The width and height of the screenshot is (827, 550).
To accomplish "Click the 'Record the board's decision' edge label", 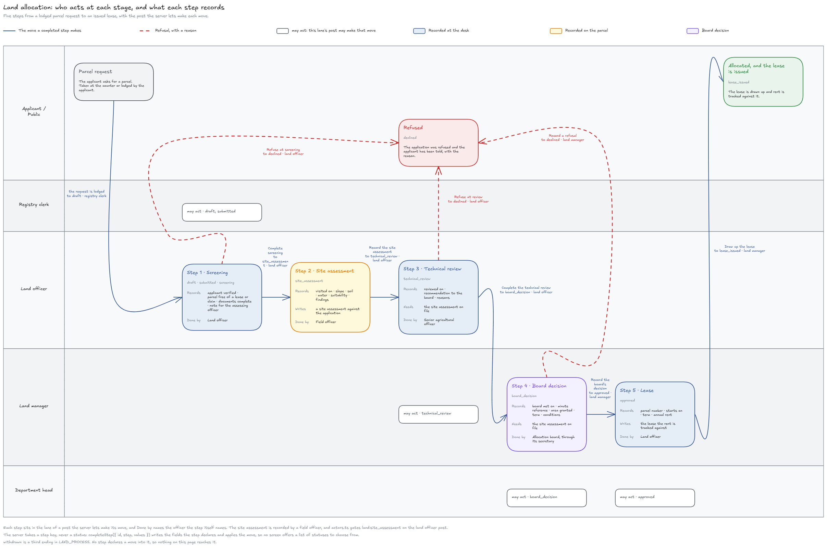I will pyautogui.click(x=600, y=388).
